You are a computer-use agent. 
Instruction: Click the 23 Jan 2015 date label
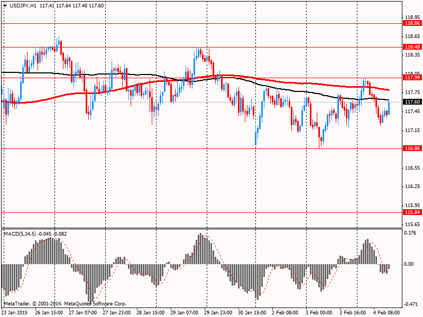click(15, 312)
